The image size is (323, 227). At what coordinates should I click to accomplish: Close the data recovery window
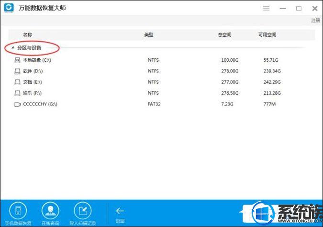(315, 9)
